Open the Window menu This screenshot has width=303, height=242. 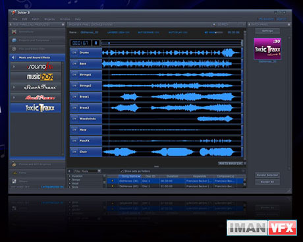[x=65, y=19]
